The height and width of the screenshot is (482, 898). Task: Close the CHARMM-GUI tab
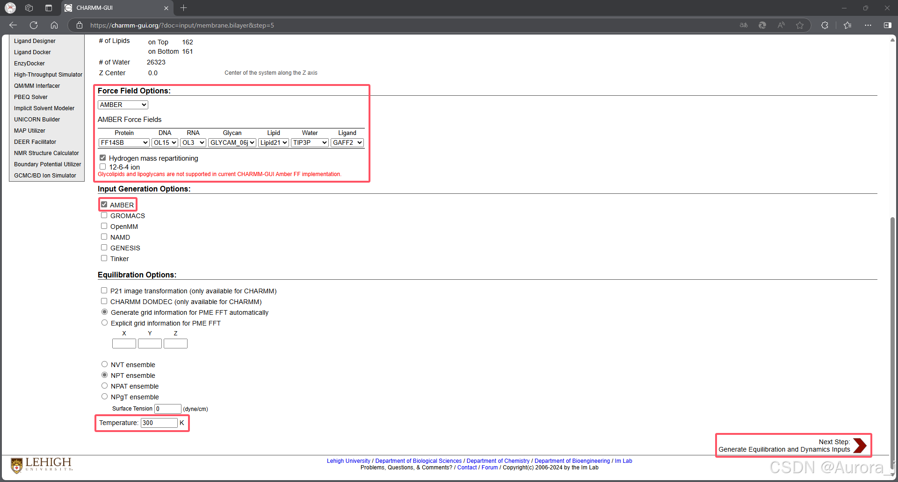tap(166, 8)
